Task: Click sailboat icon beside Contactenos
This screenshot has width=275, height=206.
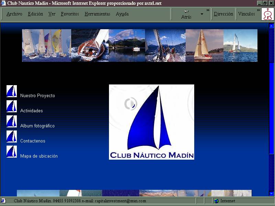Action: point(11,137)
